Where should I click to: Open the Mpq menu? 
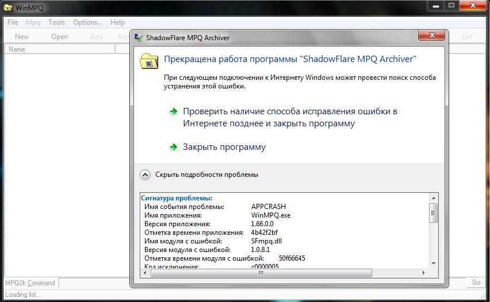tap(33, 22)
